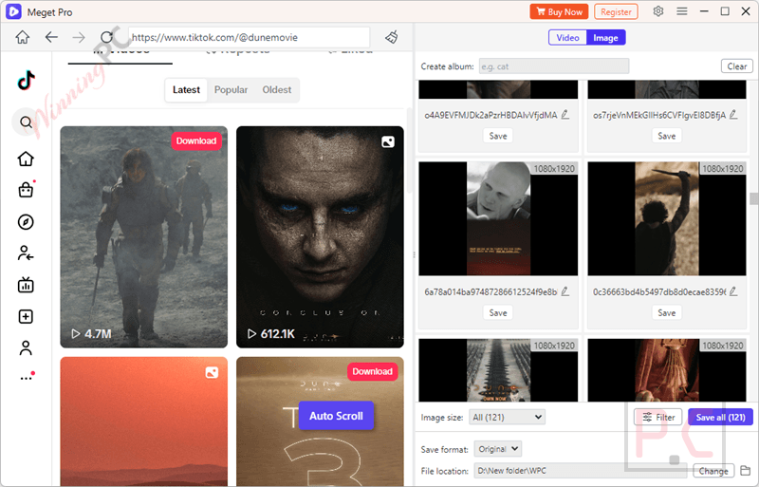Open TikTok Explore compass icon
This screenshot has width=759, height=487.
coord(26,222)
